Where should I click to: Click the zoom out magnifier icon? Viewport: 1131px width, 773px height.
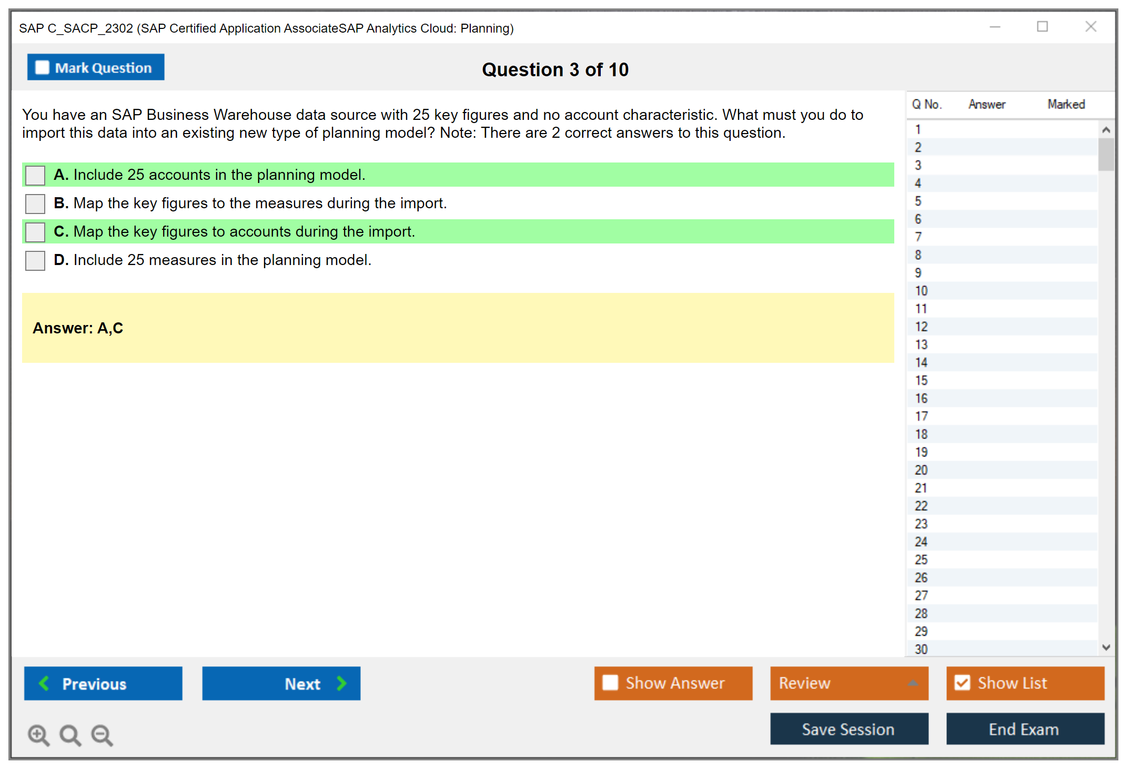point(102,735)
